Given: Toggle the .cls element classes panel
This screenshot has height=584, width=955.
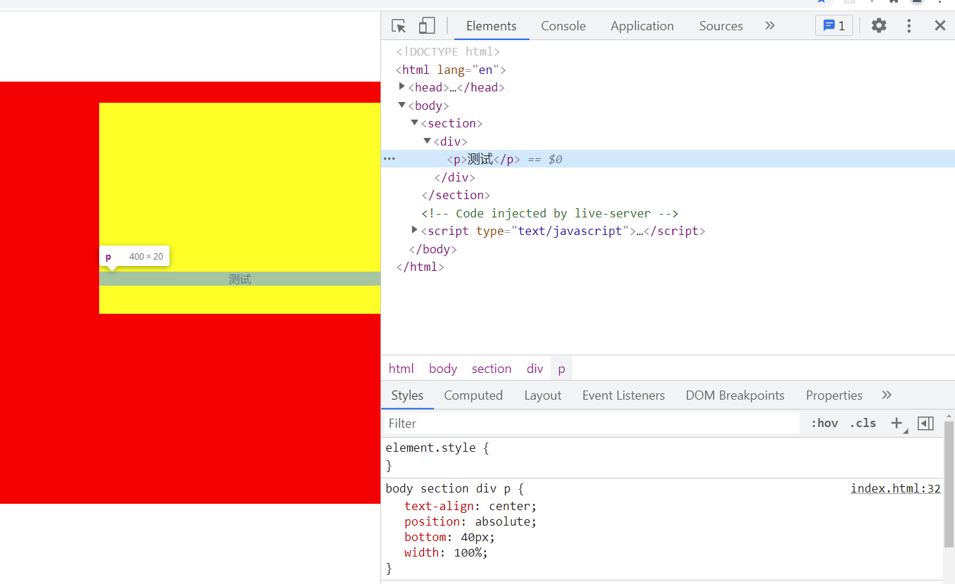Looking at the screenshot, I should point(863,423).
